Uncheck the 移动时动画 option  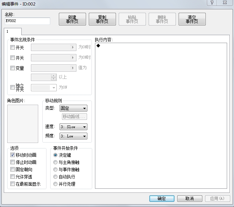click(12, 155)
